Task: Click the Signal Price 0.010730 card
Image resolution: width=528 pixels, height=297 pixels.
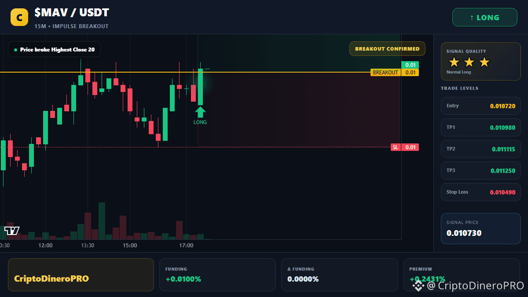Action: (481, 228)
